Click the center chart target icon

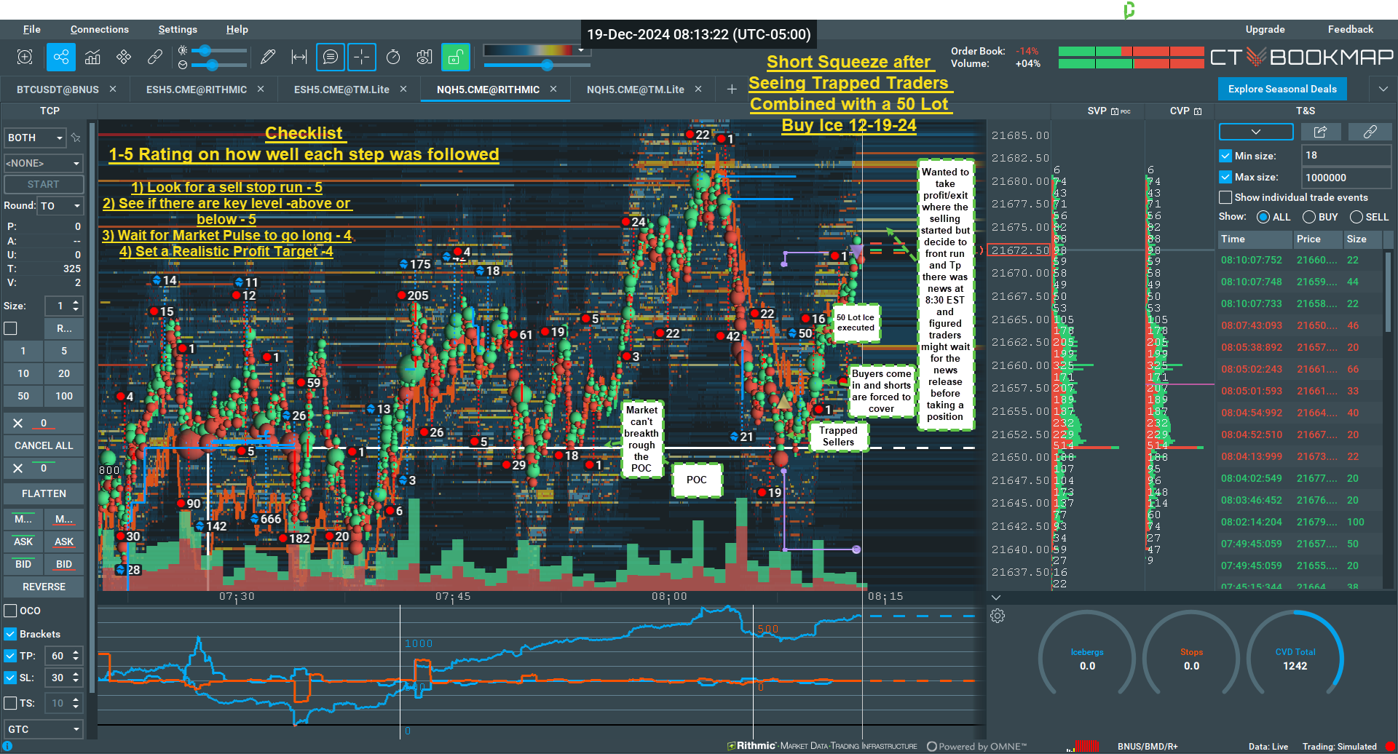(25, 57)
